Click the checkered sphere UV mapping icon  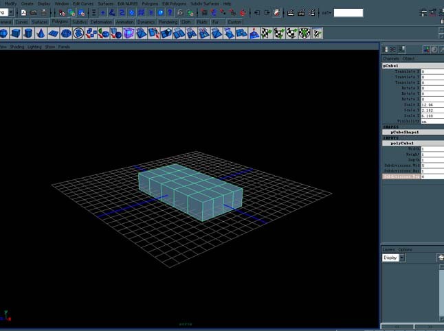coord(292,34)
